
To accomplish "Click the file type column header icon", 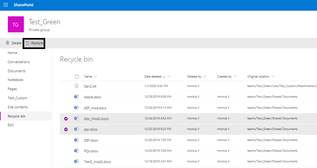I will (77, 76).
